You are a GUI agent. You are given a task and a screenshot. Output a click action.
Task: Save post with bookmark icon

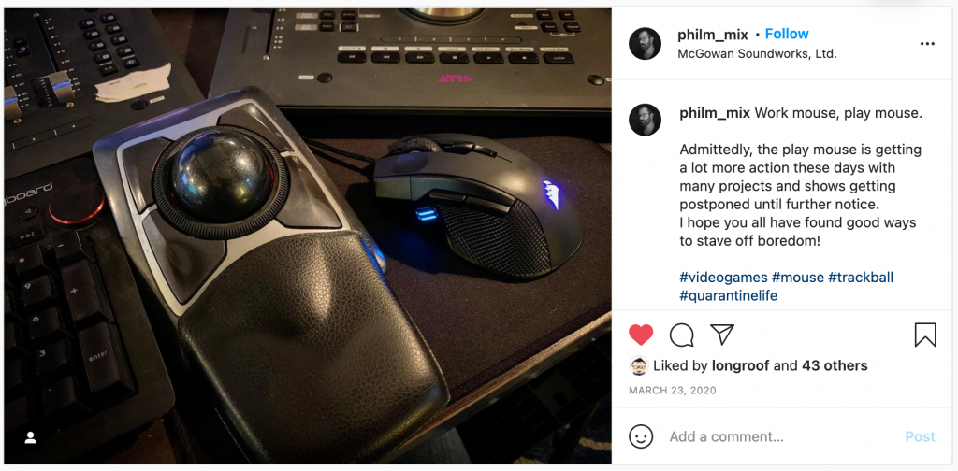coord(925,335)
